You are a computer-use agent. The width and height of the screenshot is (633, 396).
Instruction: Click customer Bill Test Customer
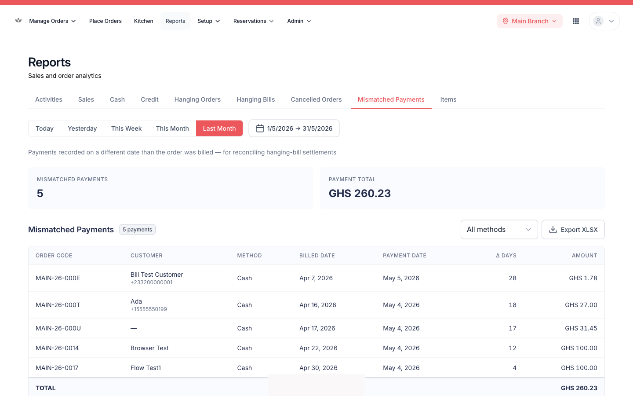click(x=157, y=275)
